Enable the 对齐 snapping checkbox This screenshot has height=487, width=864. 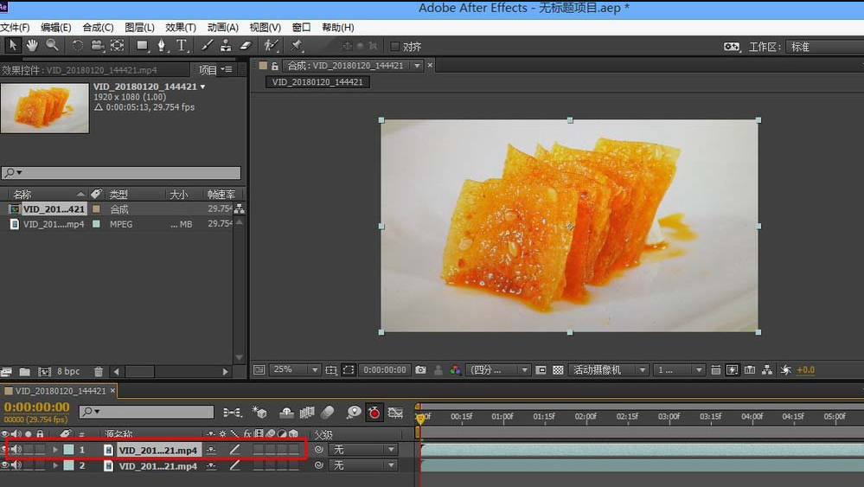(395, 47)
